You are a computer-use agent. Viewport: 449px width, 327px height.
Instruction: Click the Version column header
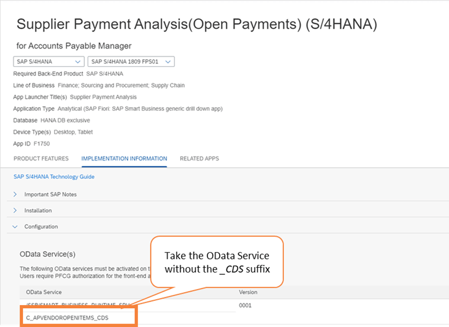pyautogui.click(x=248, y=292)
